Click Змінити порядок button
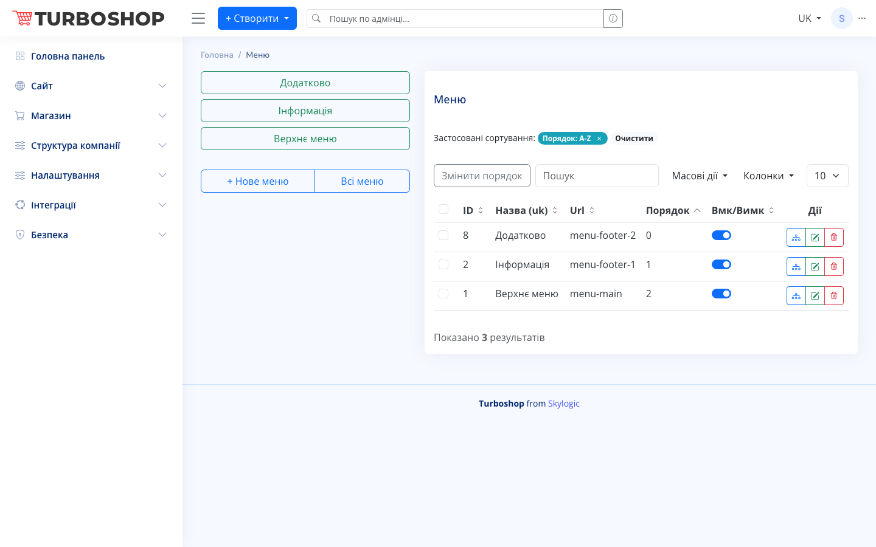The height and width of the screenshot is (547, 876). (482, 176)
